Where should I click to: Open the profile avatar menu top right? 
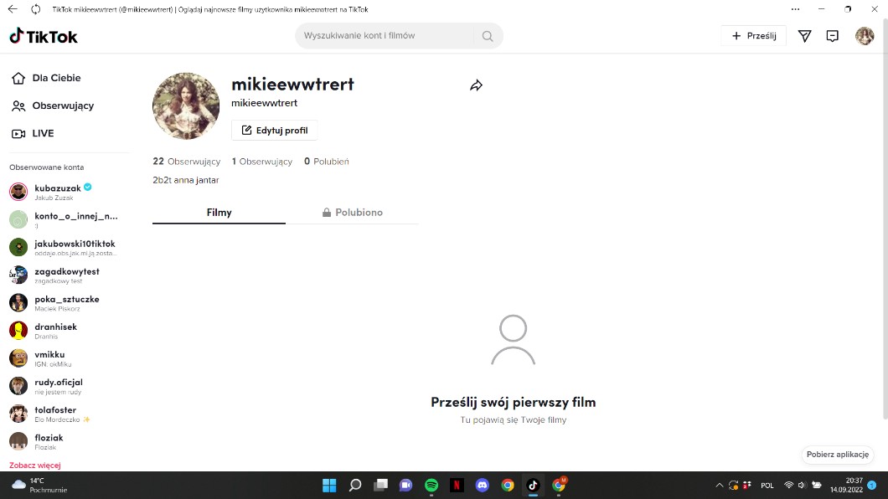864,36
